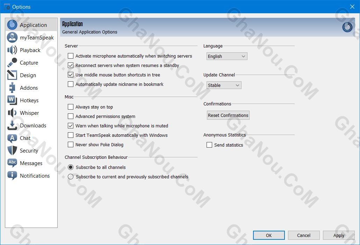
Task: Click the Notifications info bubble icon
Action: pyautogui.click(x=12, y=176)
